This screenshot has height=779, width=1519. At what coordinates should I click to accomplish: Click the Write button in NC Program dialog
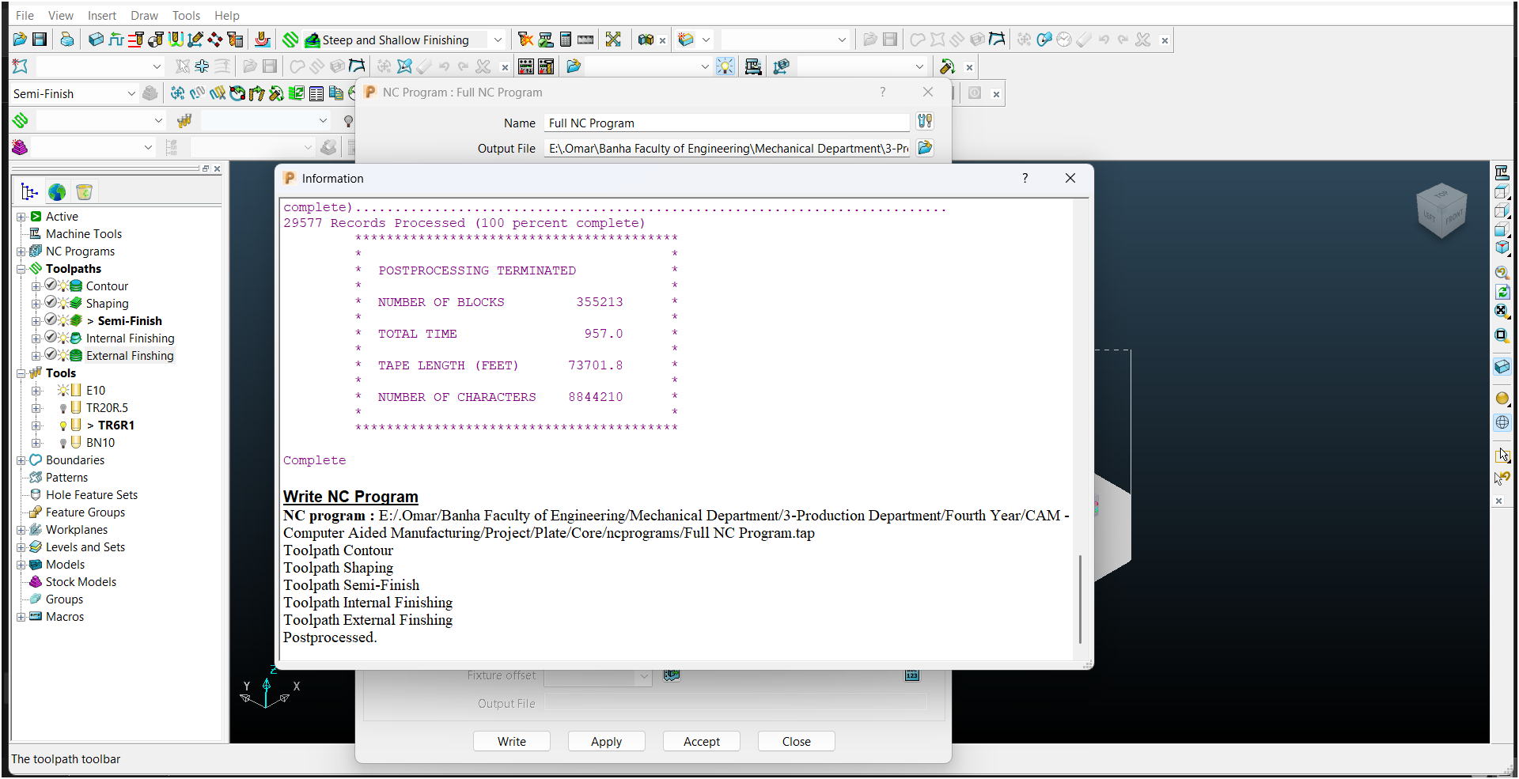click(512, 741)
